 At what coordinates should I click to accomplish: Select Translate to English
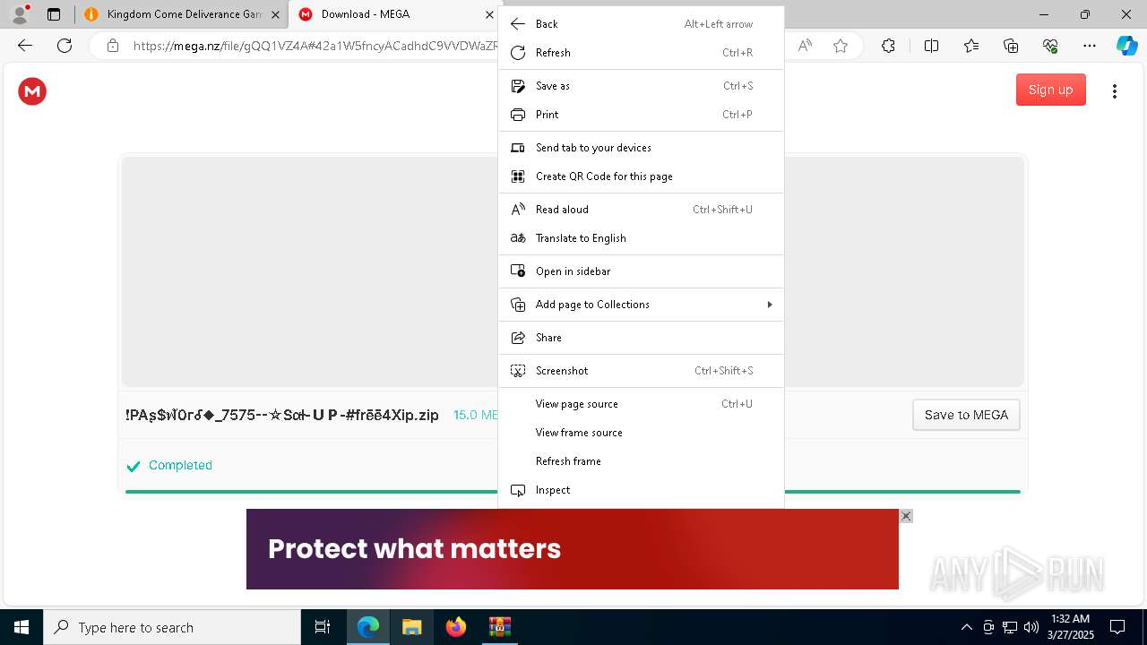(641, 238)
